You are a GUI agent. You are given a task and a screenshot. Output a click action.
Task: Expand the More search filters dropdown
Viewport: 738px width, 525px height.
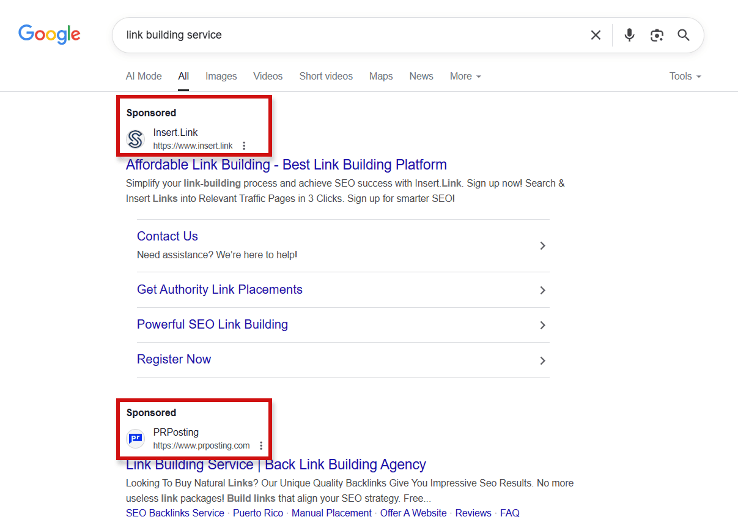point(465,76)
